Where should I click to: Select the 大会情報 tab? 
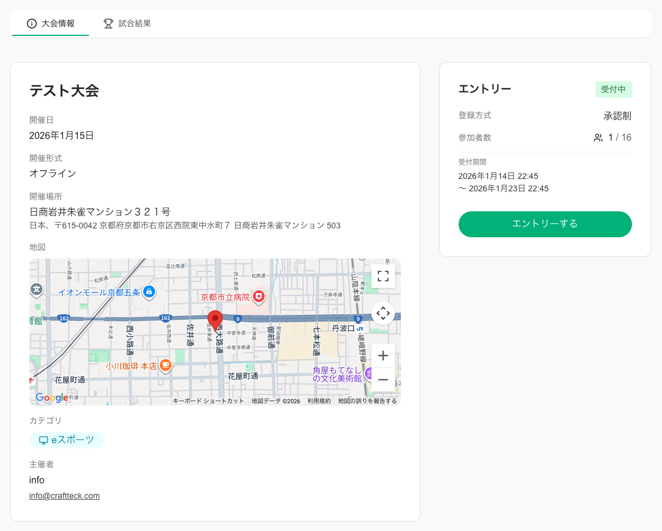51,24
